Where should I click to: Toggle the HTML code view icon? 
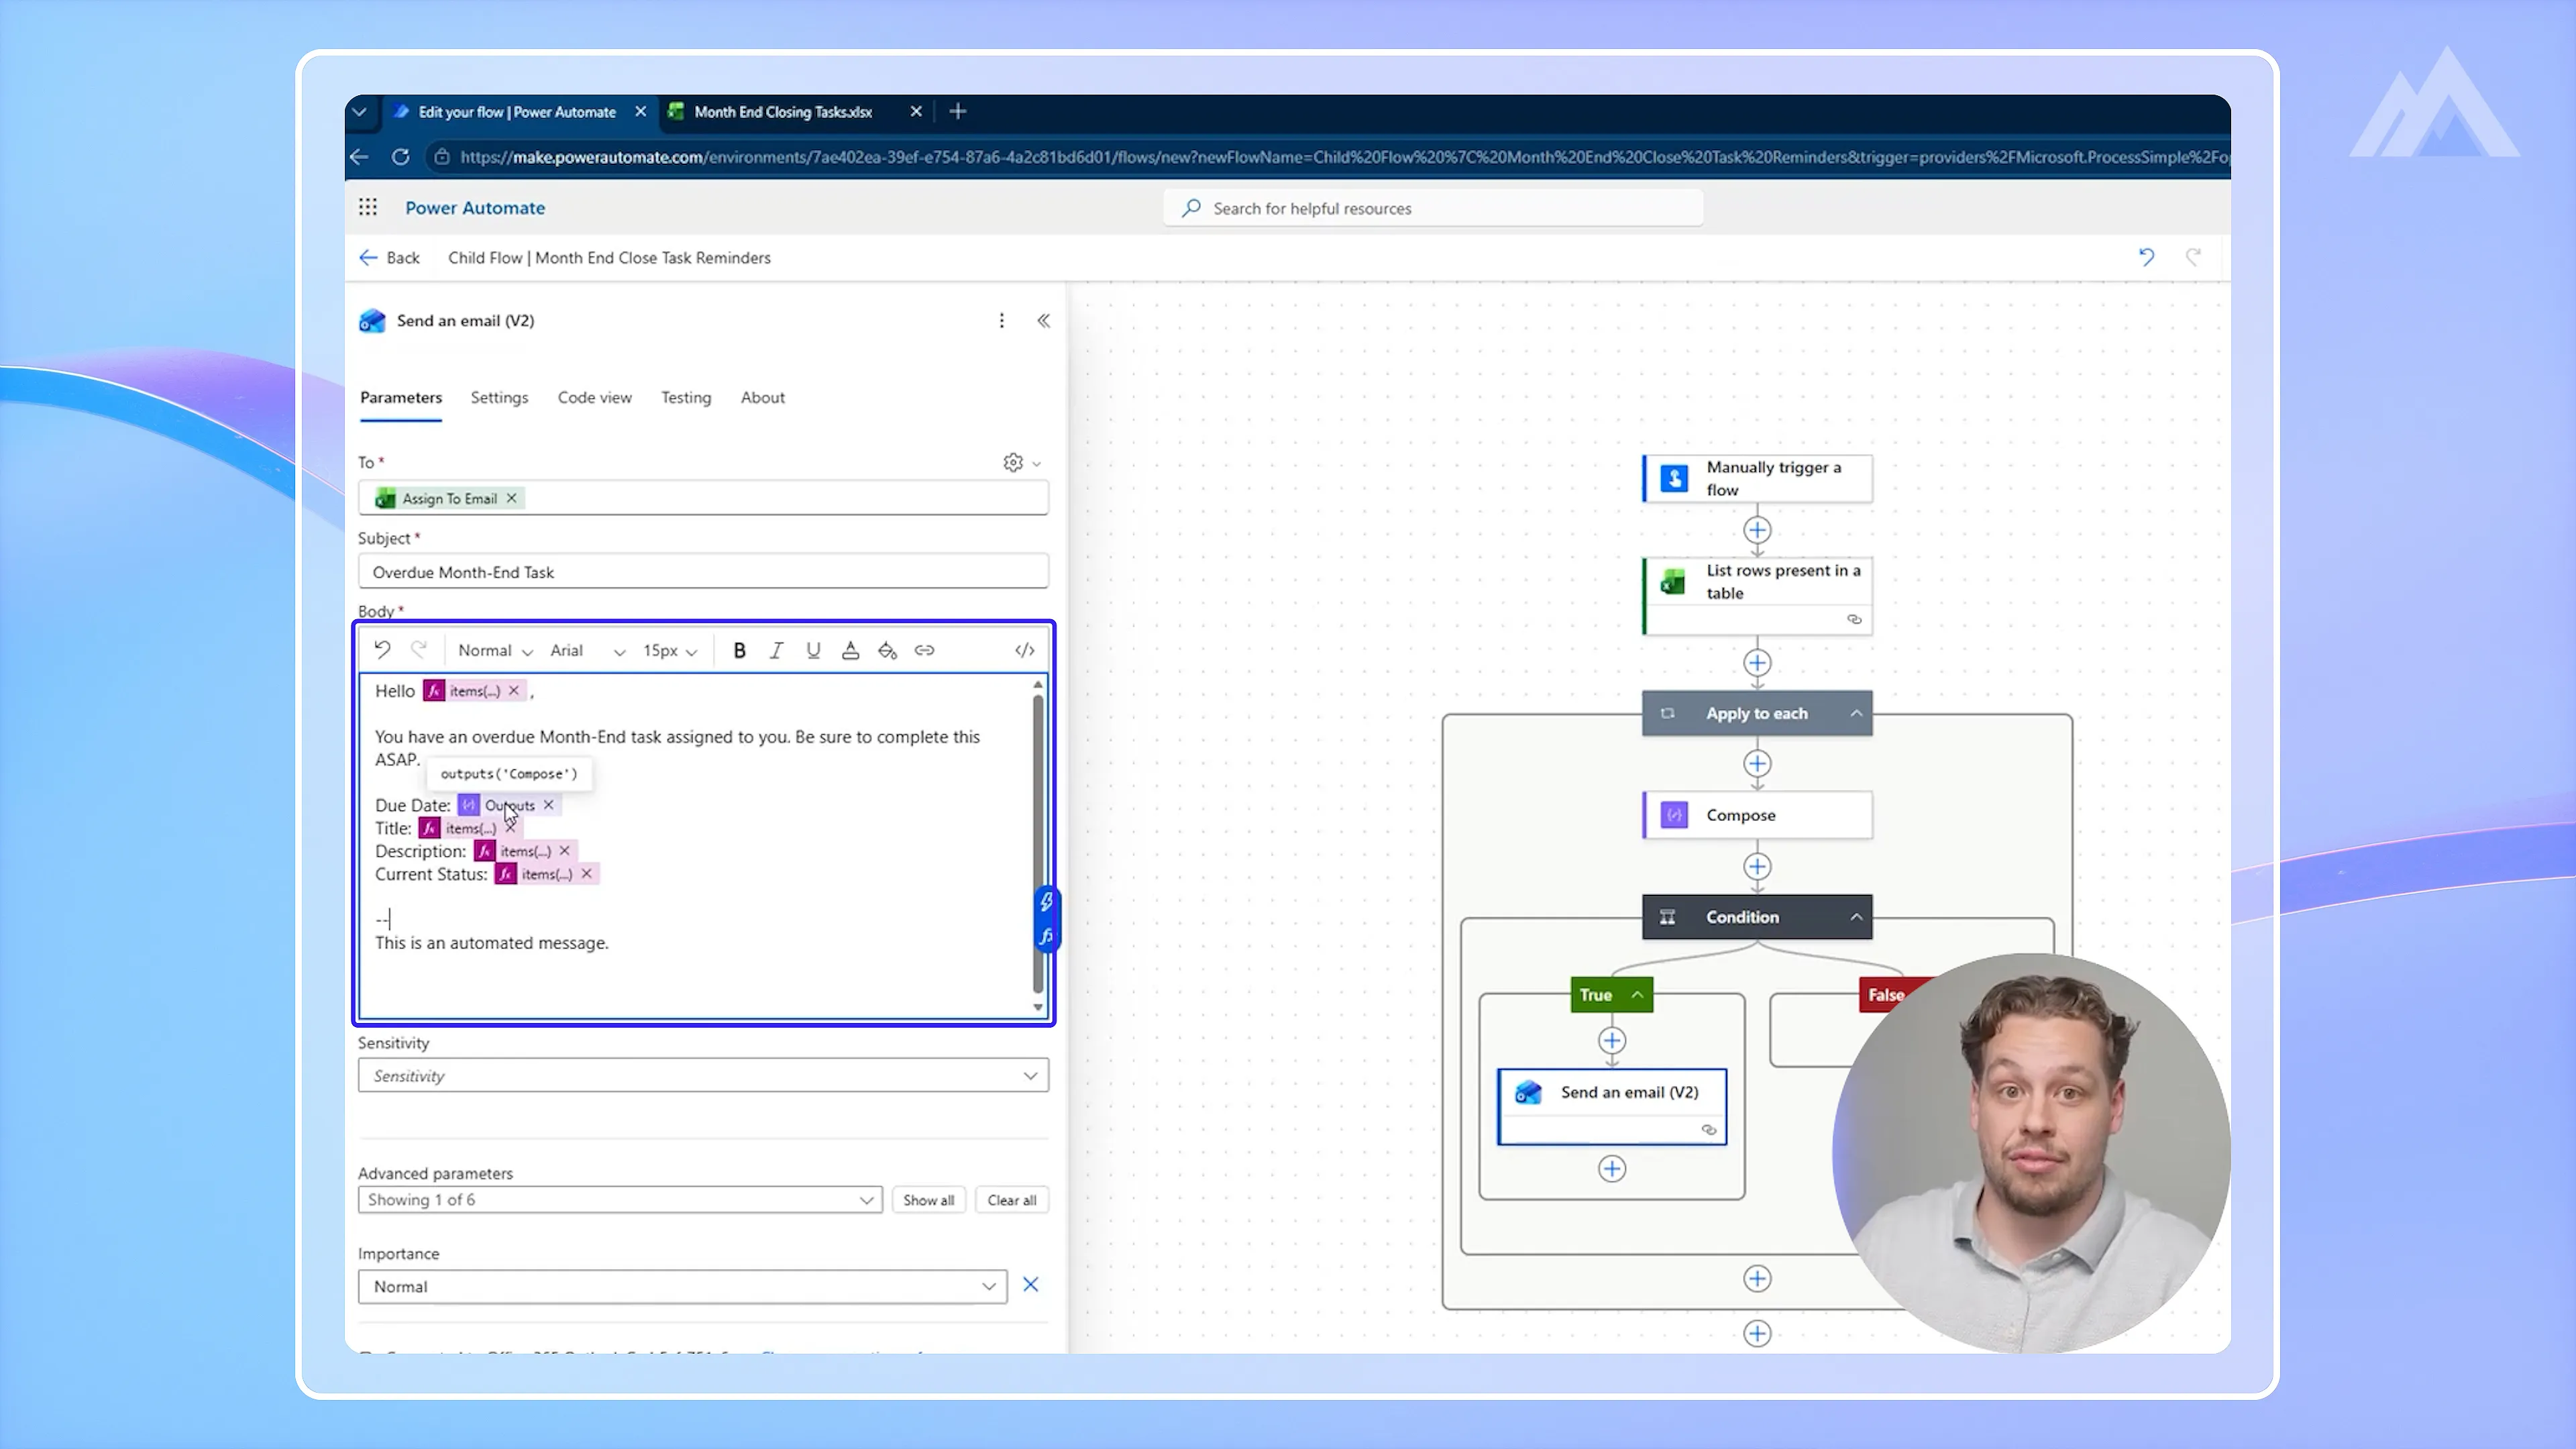click(1024, 650)
